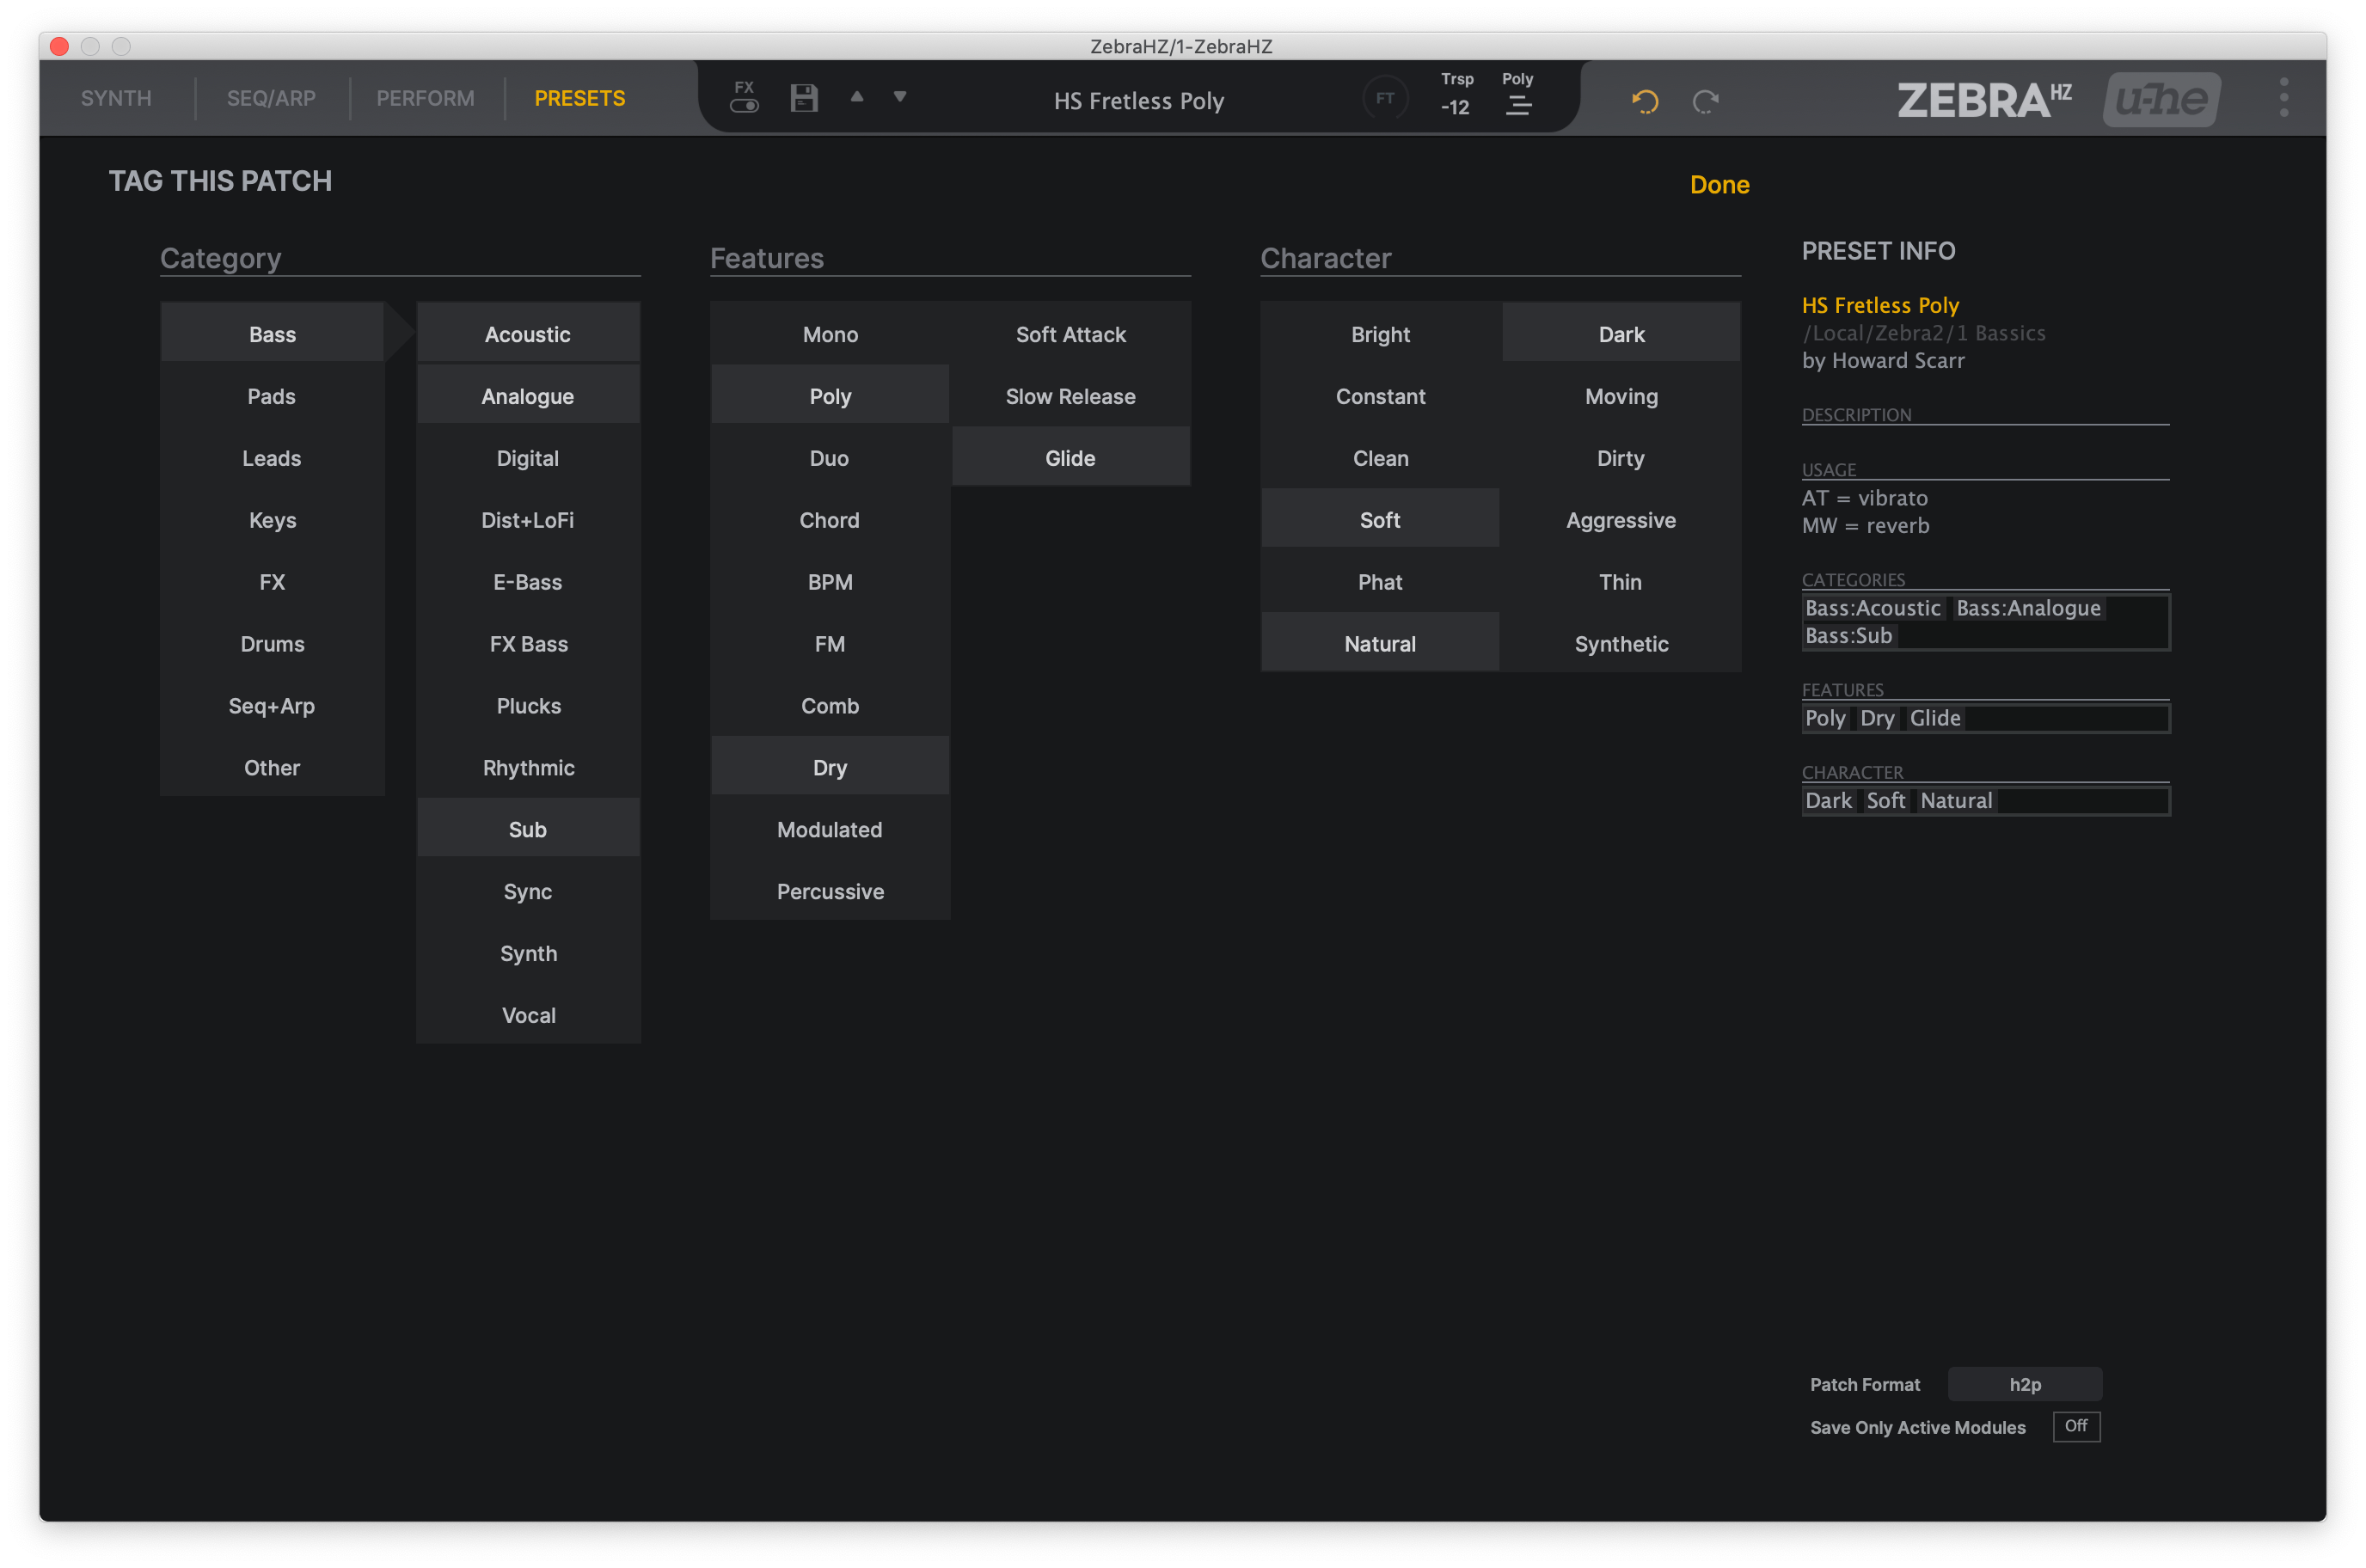Open the Patch Format h2p selector
Image resolution: width=2366 pixels, height=1568 pixels.
2025,1385
